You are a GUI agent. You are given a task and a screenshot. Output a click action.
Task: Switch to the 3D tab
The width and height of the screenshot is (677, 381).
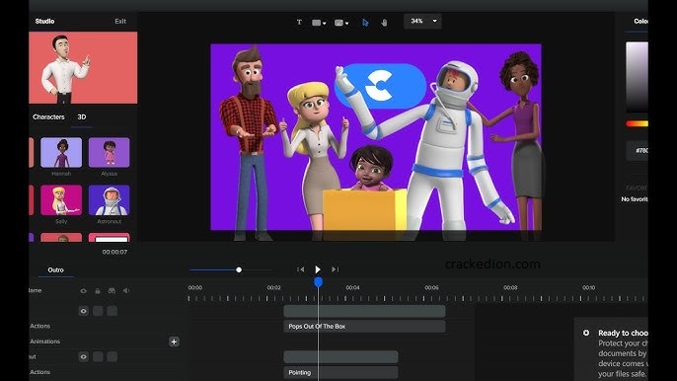[x=82, y=117]
